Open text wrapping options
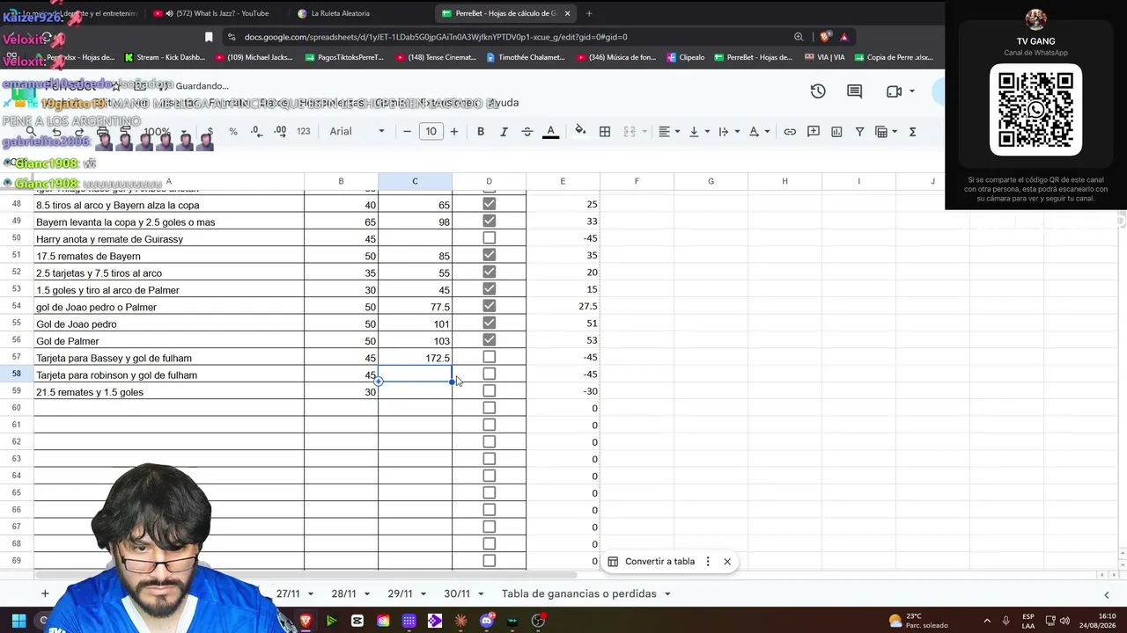The image size is (1127, 633). 728,132
